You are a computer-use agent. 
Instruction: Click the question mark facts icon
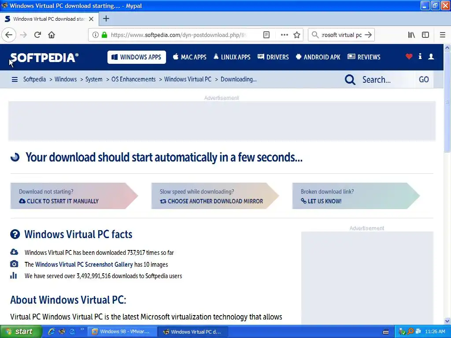(15, 234)
